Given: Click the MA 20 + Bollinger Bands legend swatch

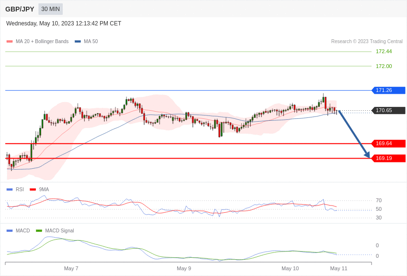Looking at the screenshot, I should [x=10, y=41].
